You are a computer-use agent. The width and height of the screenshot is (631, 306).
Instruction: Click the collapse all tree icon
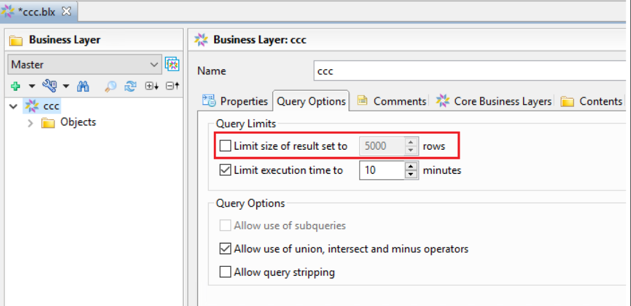172,86
